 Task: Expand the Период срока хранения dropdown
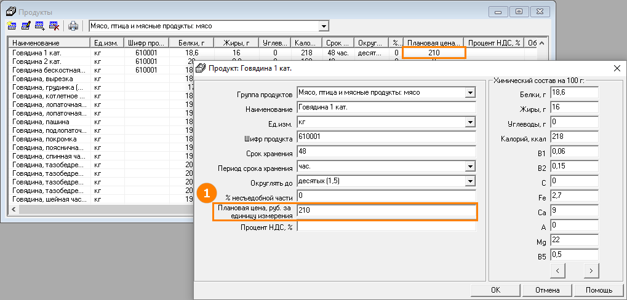pyautogui.click(x=470, y=167)
